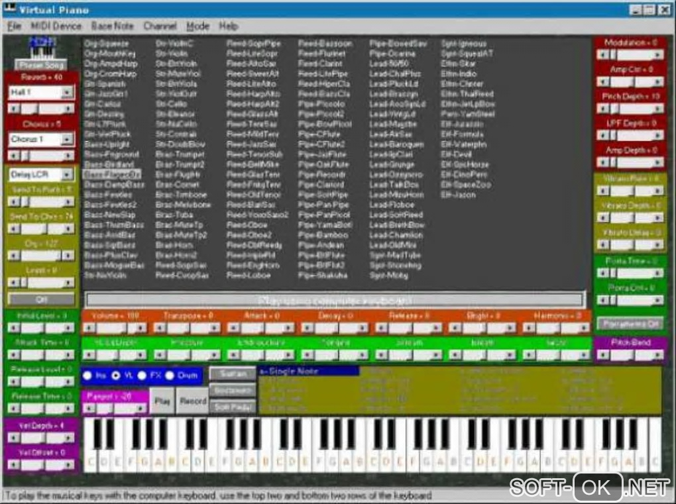The height and width of the screenshot is (504, 676).
Task: Click left arrow of LPF Depth scrollbar
Action: point(603,135)
